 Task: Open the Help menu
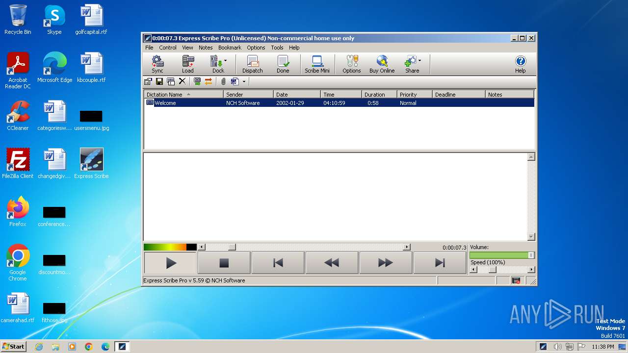(x=294, y=48)
